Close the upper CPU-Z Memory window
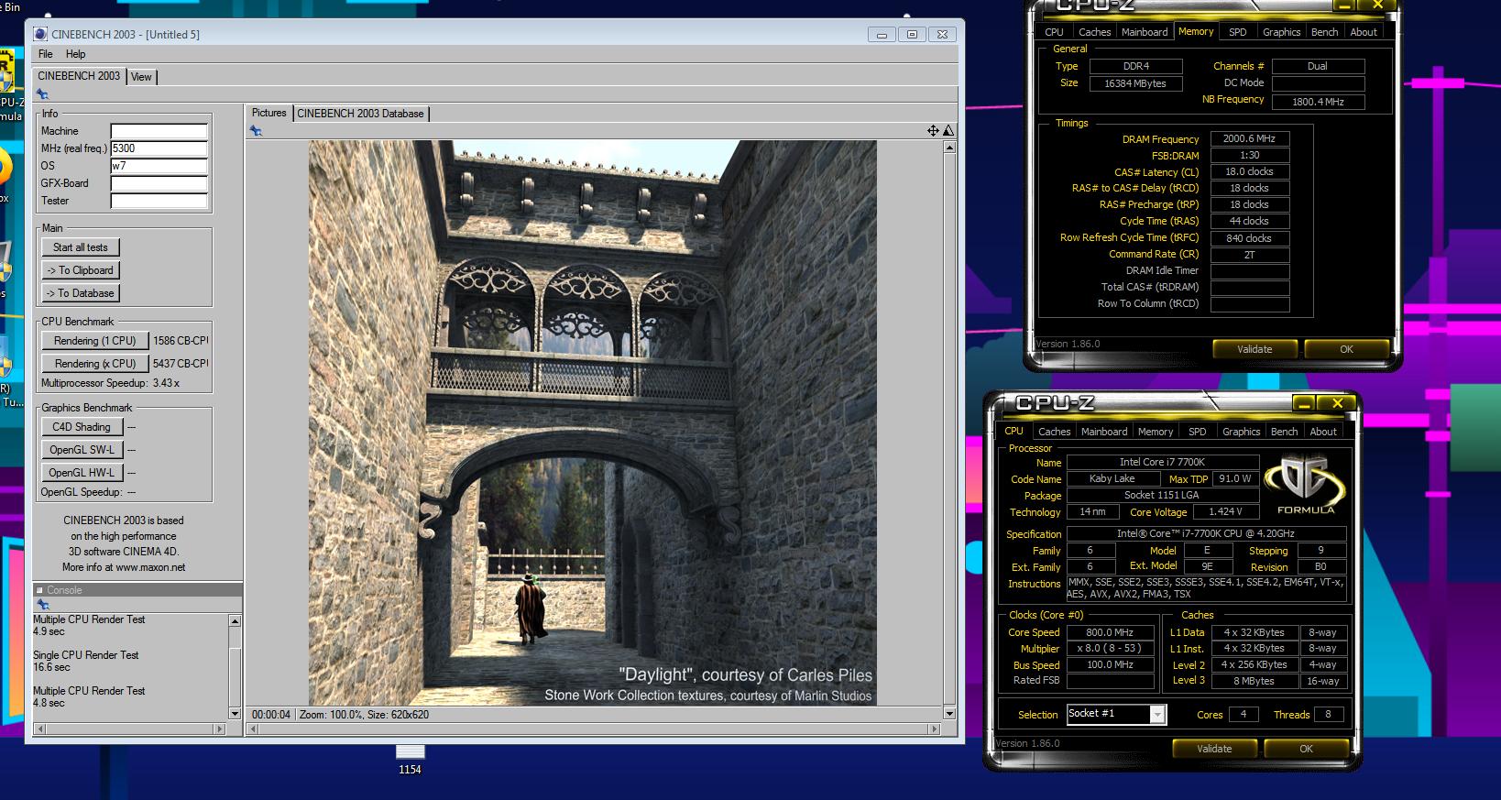Viewport: 1501px width, 800px height. pyautogui.click(x=1378, y=5)
